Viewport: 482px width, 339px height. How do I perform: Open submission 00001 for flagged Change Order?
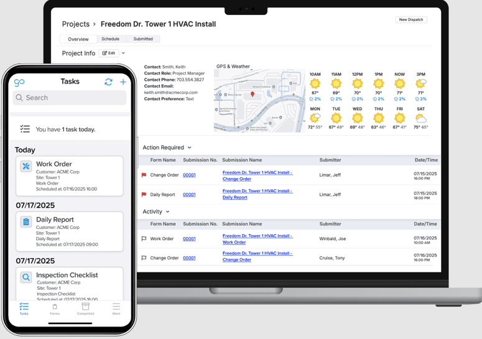[189, 175]
